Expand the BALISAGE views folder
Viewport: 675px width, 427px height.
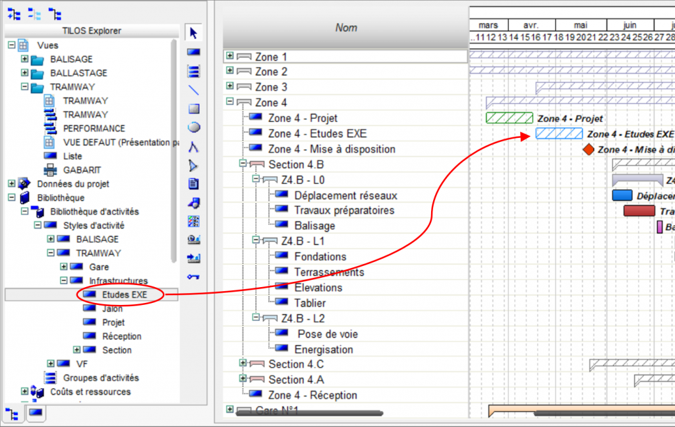(24, 59)
